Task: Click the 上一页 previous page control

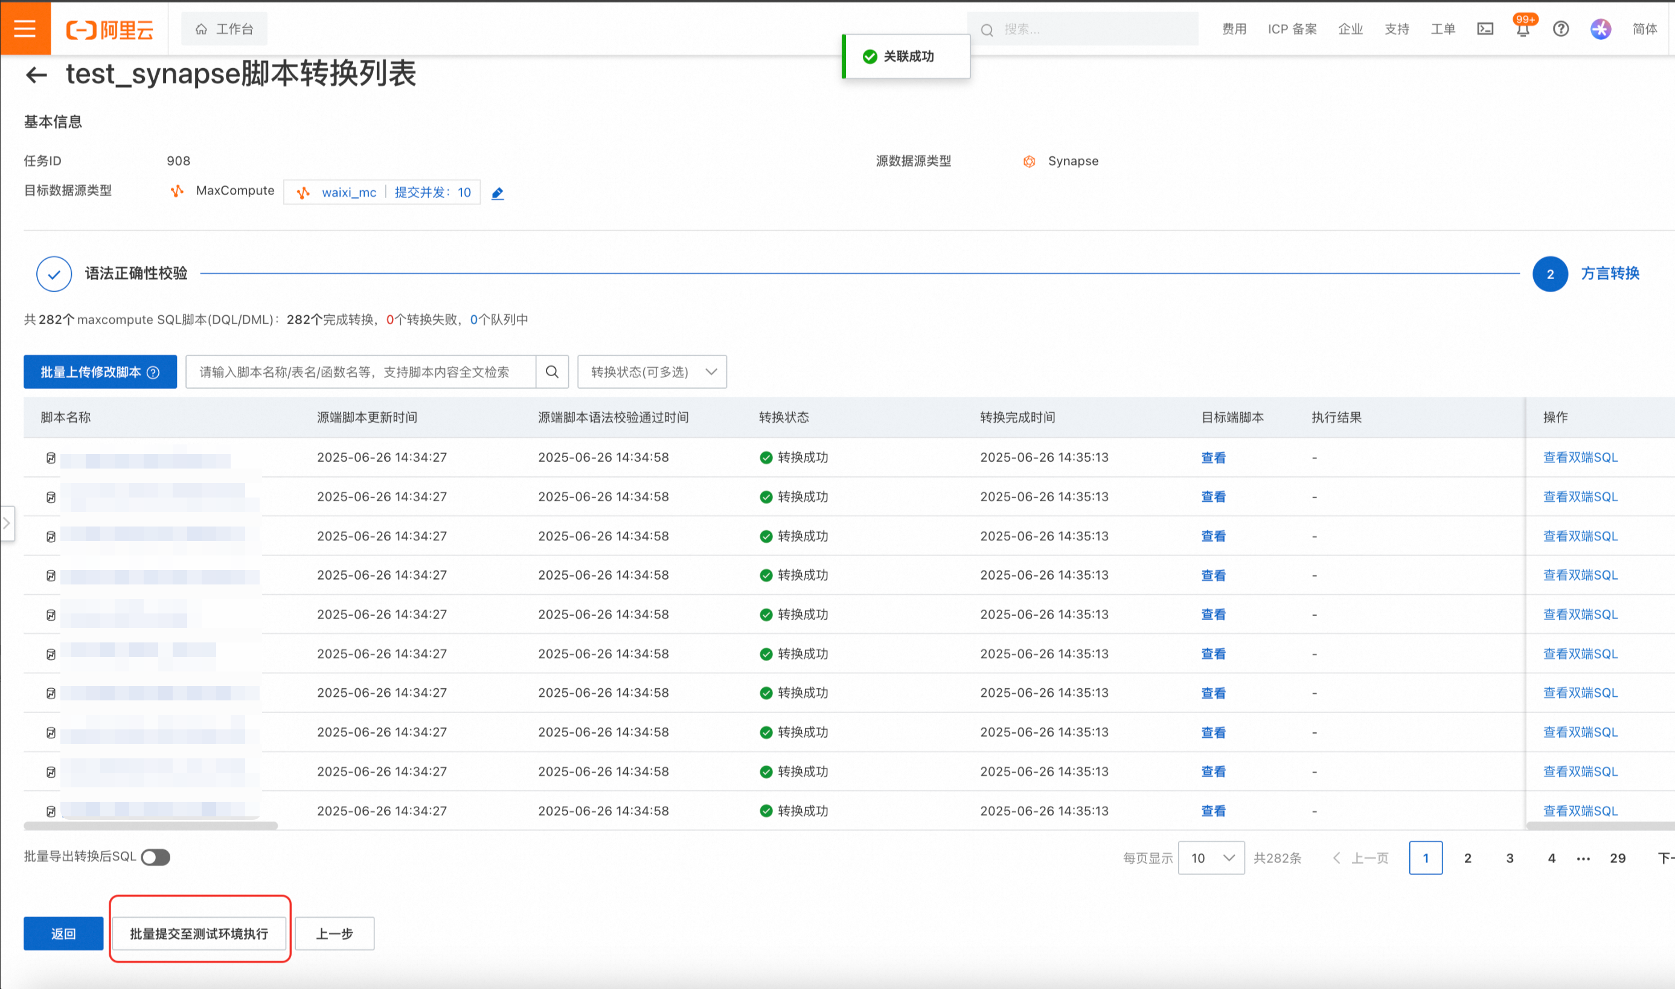Action: click(x=1360, y=859)
